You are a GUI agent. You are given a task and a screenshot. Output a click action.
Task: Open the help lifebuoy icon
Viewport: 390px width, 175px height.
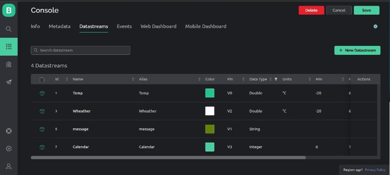(x=9, y=131)
